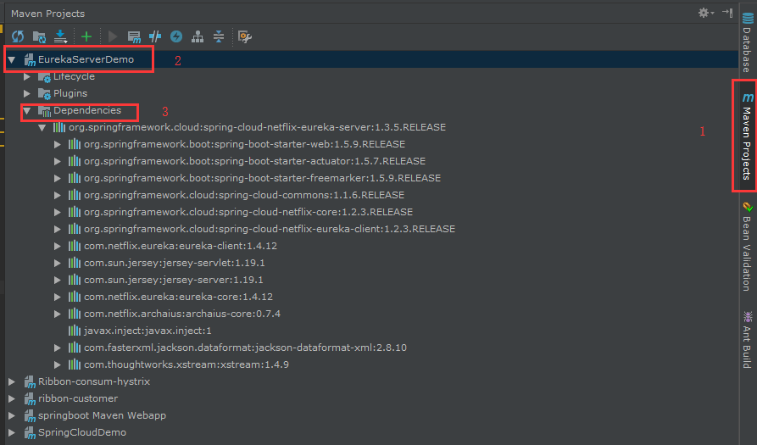Click Execute Maven Goal icon
The image size is (757, 445).
click(x=134, y=36)
